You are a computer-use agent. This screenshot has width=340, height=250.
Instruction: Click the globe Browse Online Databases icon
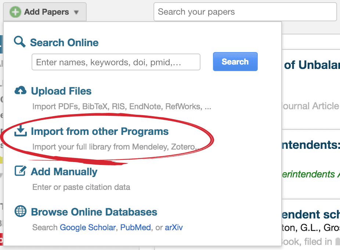(x=21, y=211)
